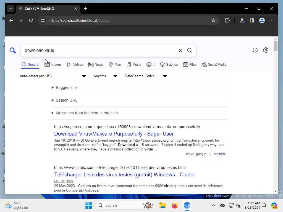Toggle the browser side panel
Screen dimensions: 283x212
[x=252, y=20]
